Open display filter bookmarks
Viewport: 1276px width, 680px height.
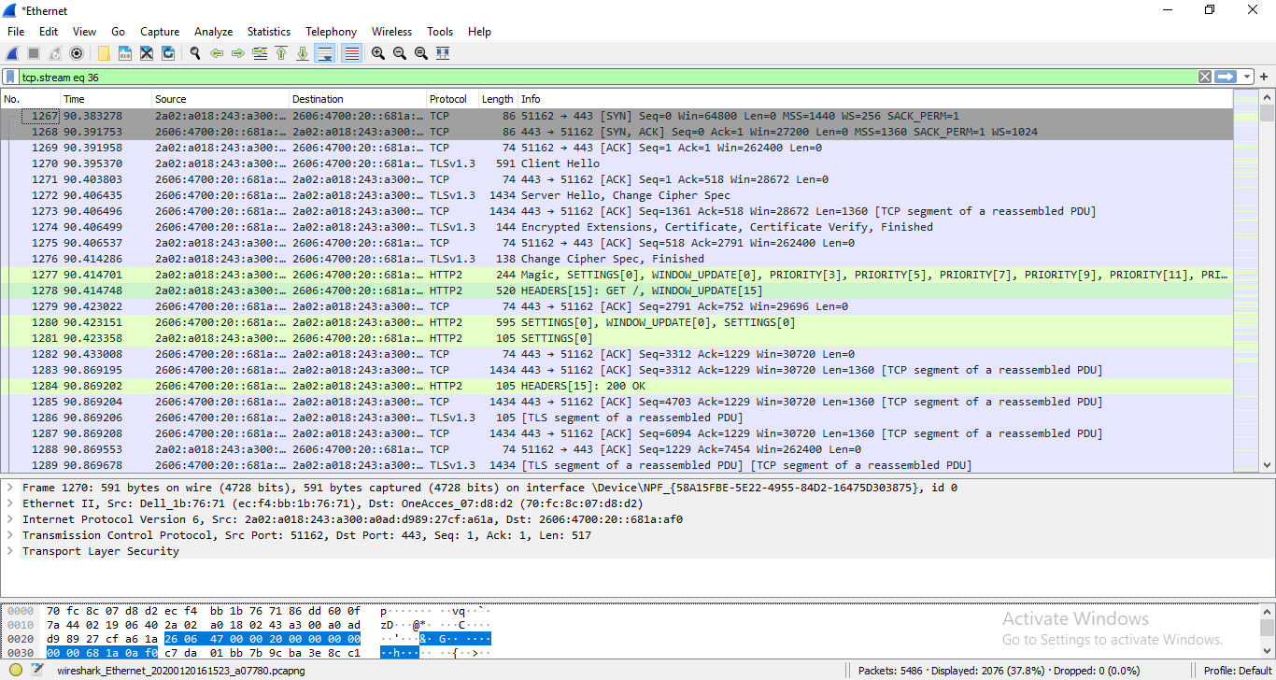pyautogui.click(x=10, y=77)
